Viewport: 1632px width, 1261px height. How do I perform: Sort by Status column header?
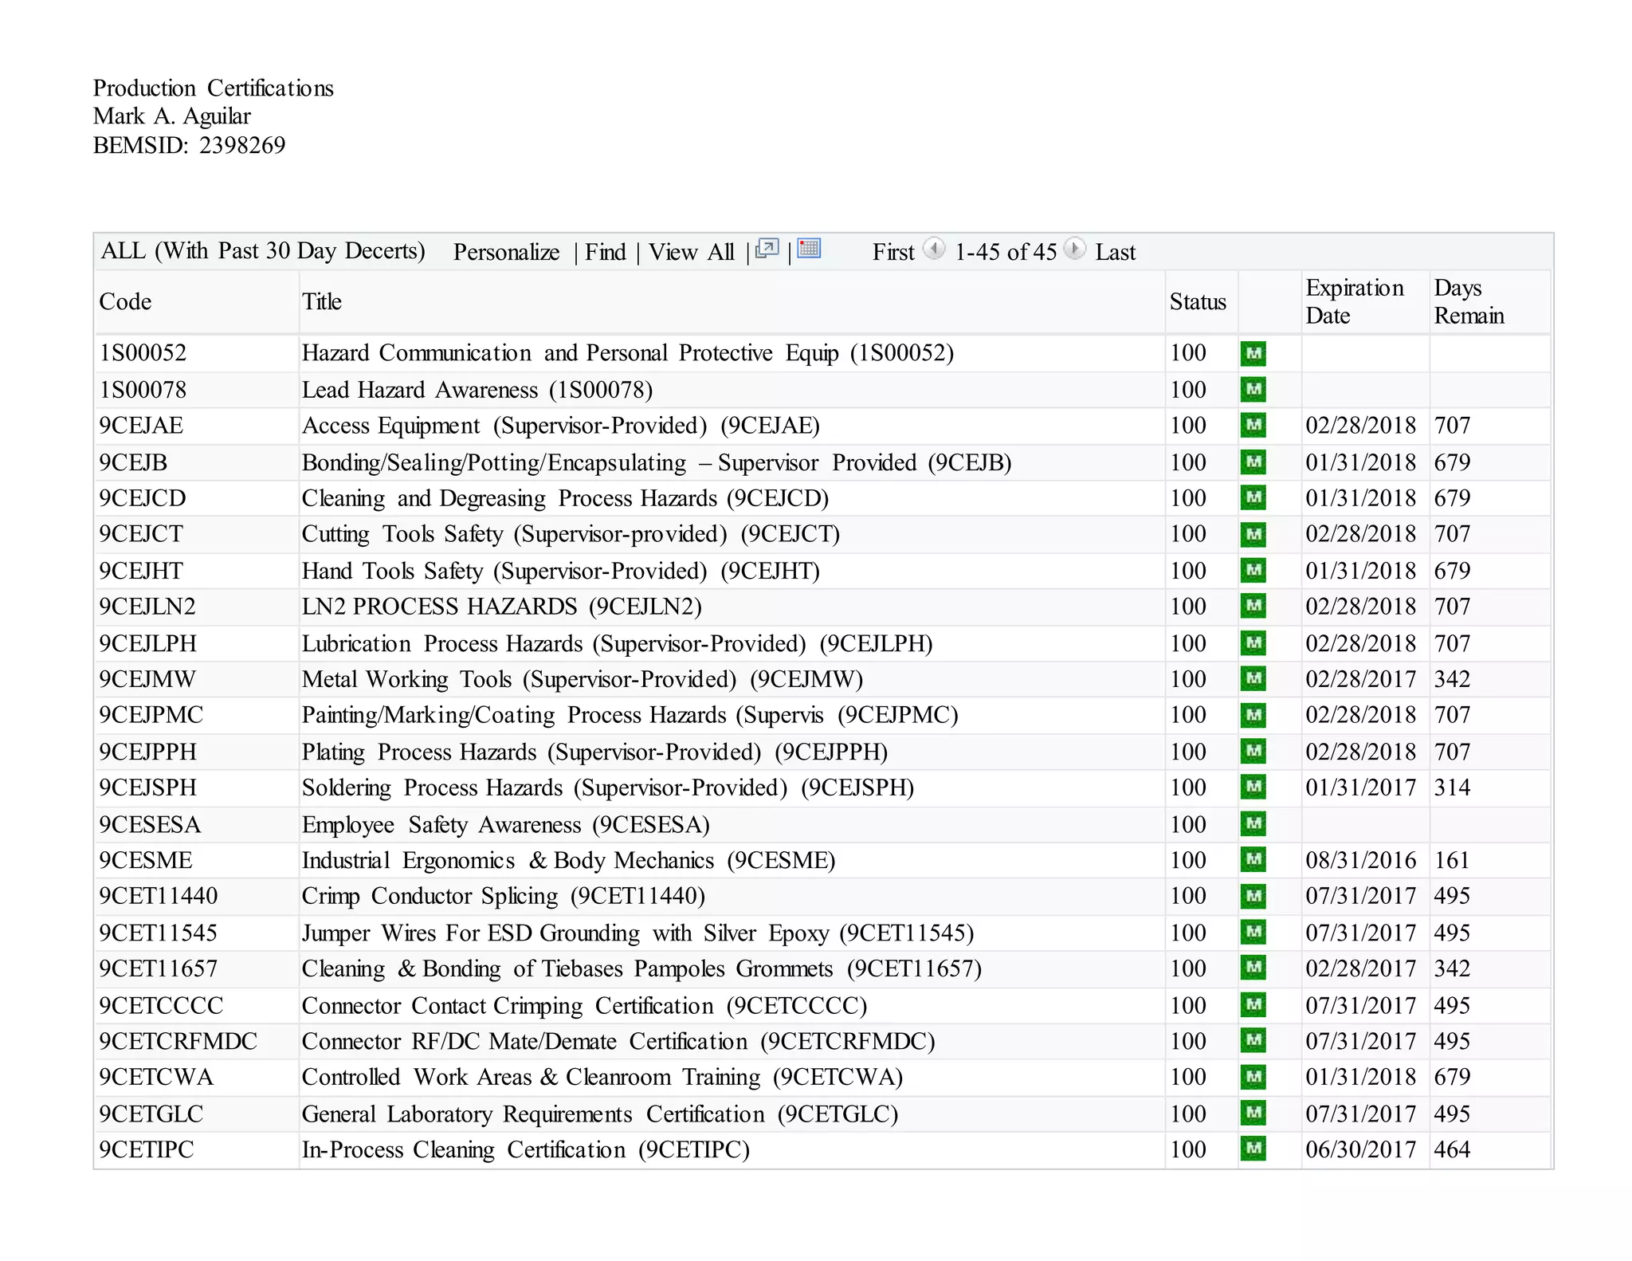(1198, 301)
